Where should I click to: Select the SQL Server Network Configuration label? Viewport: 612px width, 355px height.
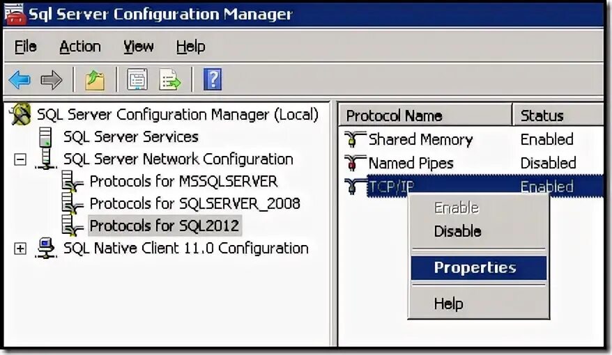(178, 159)
